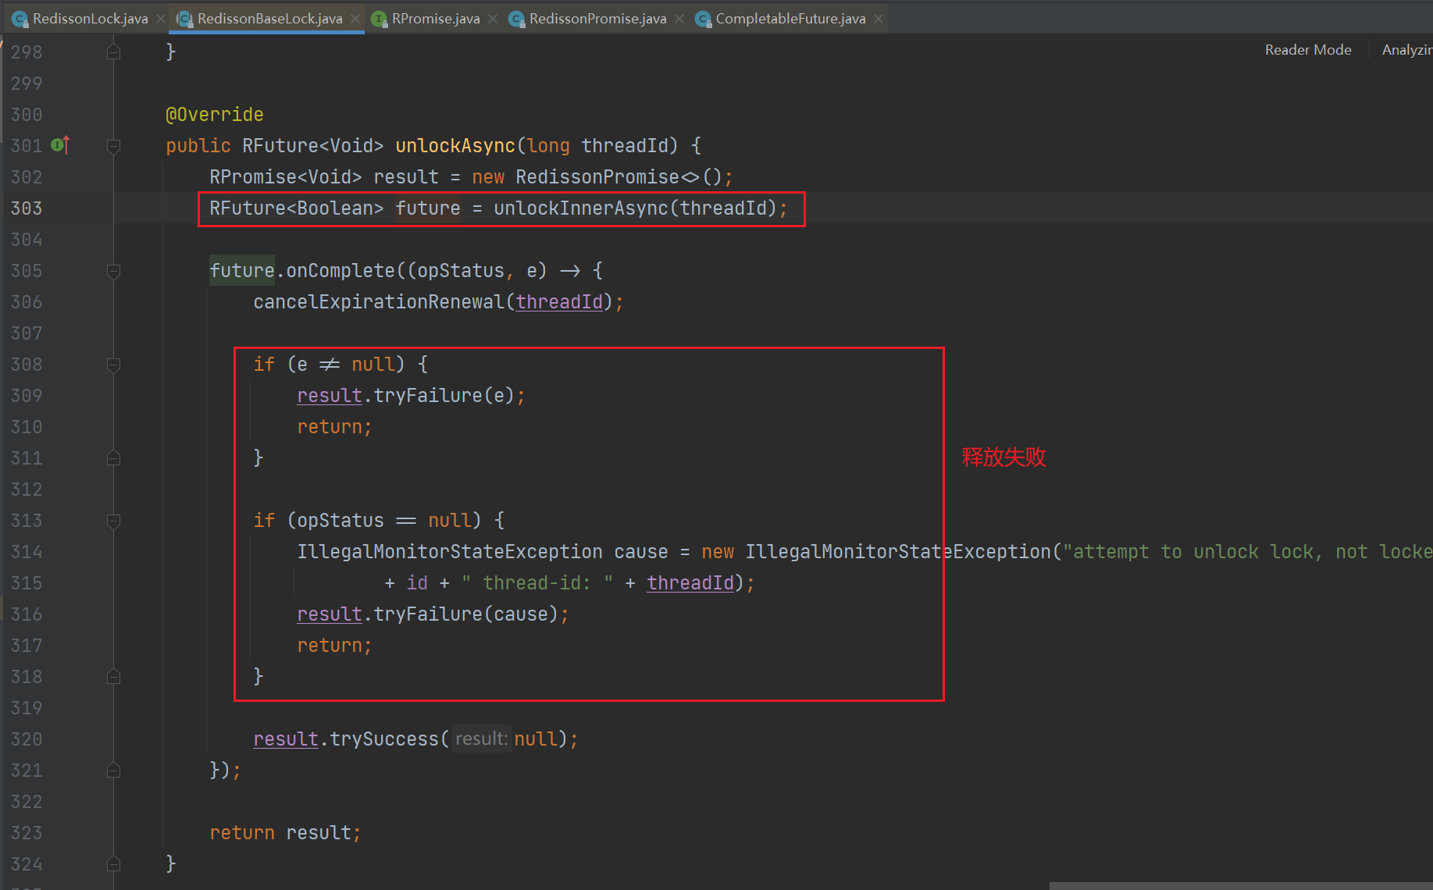The height and width of the screenshot is (890, 1433).
Task: Close the RedissonPromise.java tab
Action: (679, 19)
